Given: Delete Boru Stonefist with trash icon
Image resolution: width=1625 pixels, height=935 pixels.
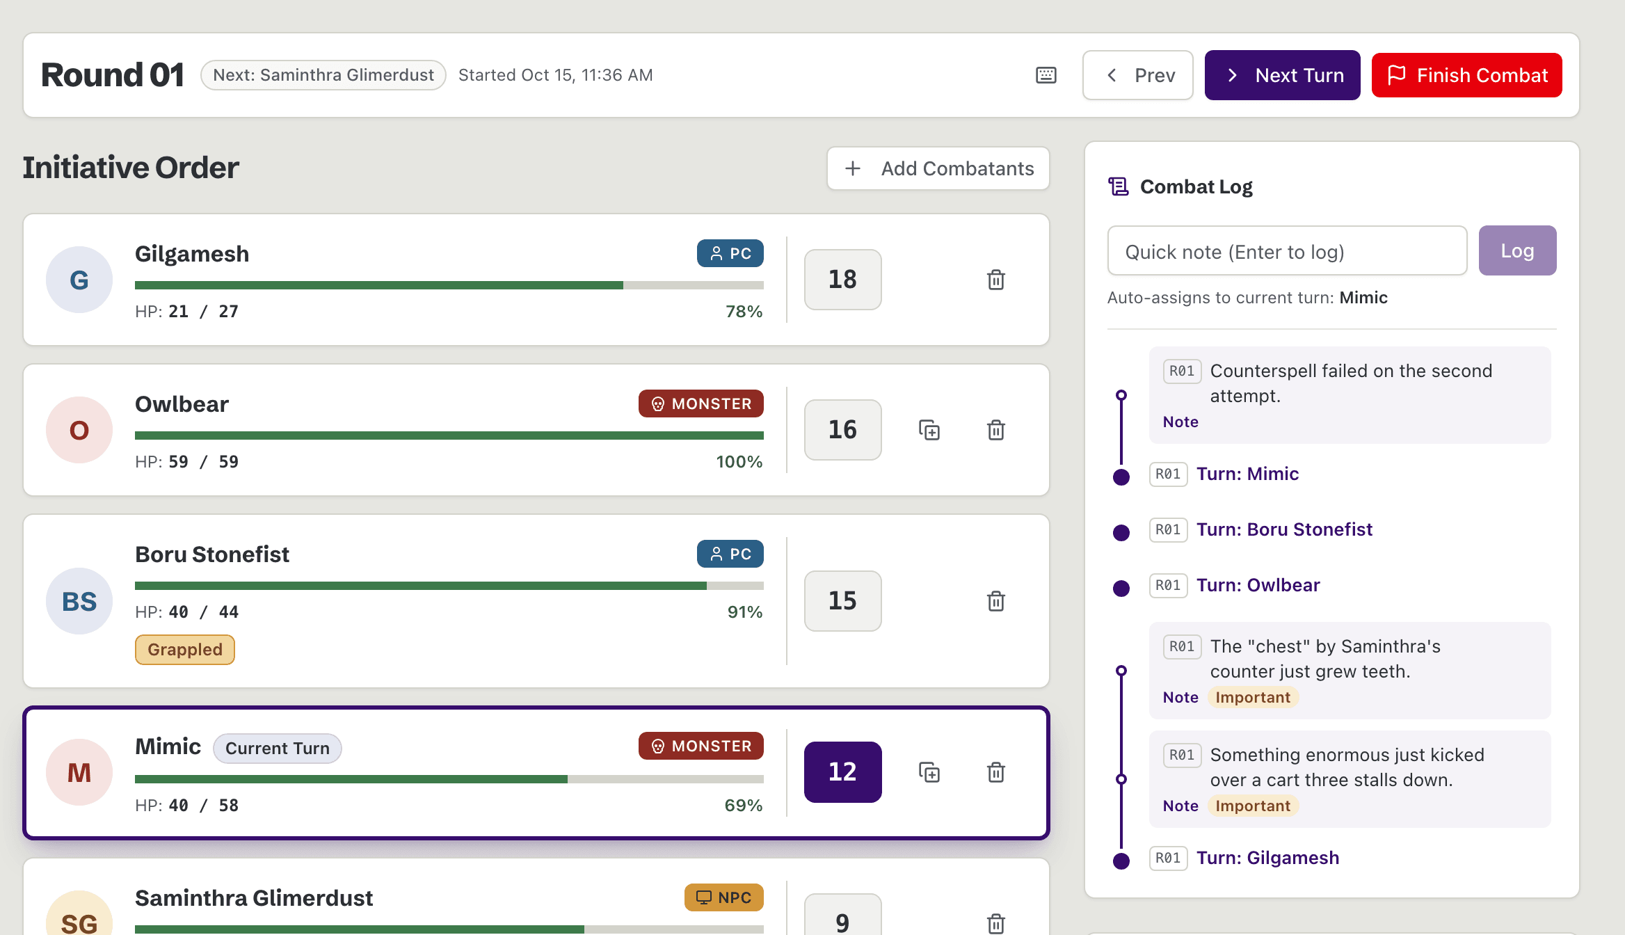Looking at the screenshot, I should pos(995,601).
